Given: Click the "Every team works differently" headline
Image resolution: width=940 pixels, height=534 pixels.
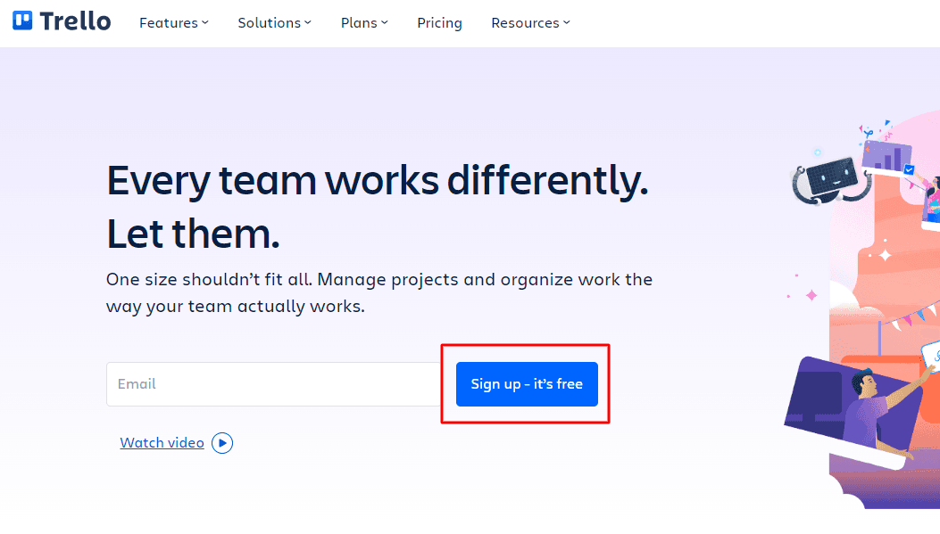Looking at the screenshot, I should [x=377, y=182].
